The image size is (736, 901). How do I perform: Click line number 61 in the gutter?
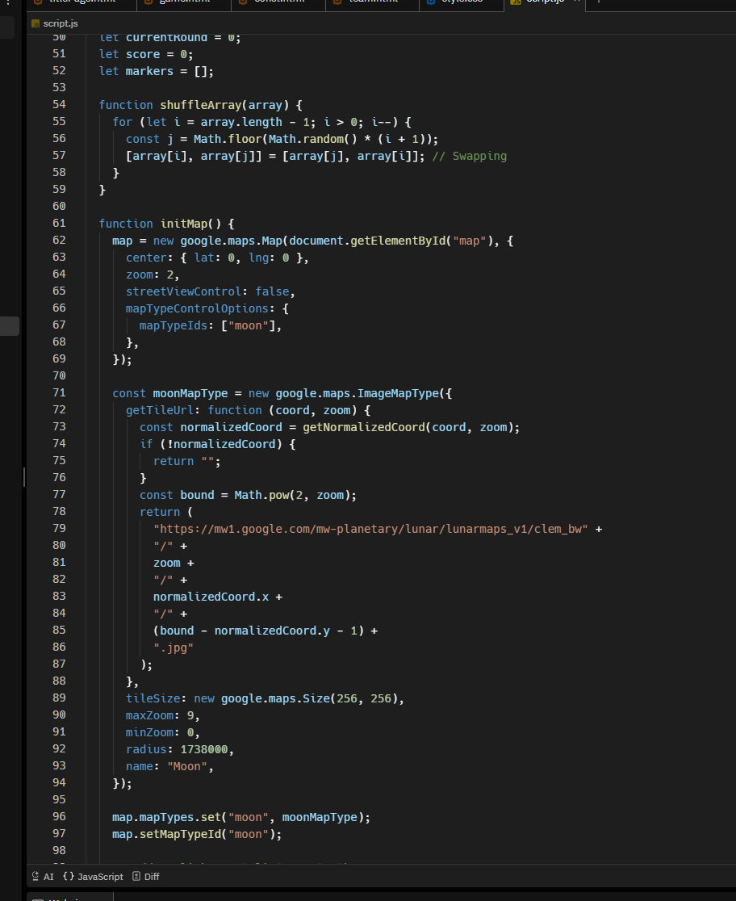point(59,223)
